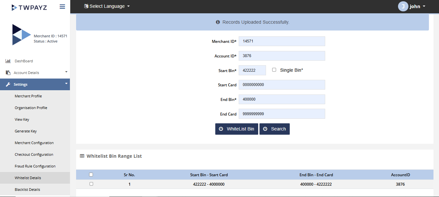
Task: Click the merchant triangle logo image
Action: pos(21,34)
